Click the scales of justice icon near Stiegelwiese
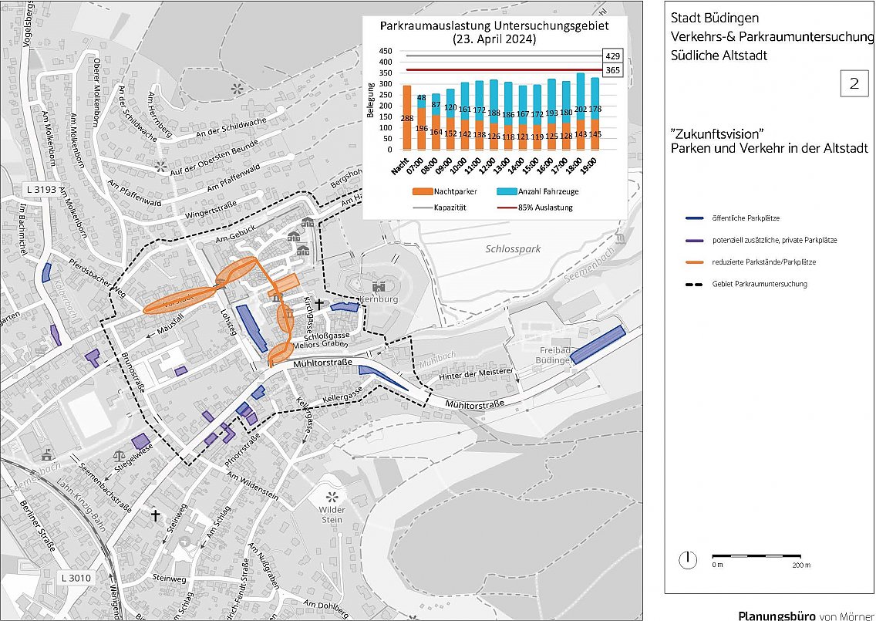 point(119,456)
